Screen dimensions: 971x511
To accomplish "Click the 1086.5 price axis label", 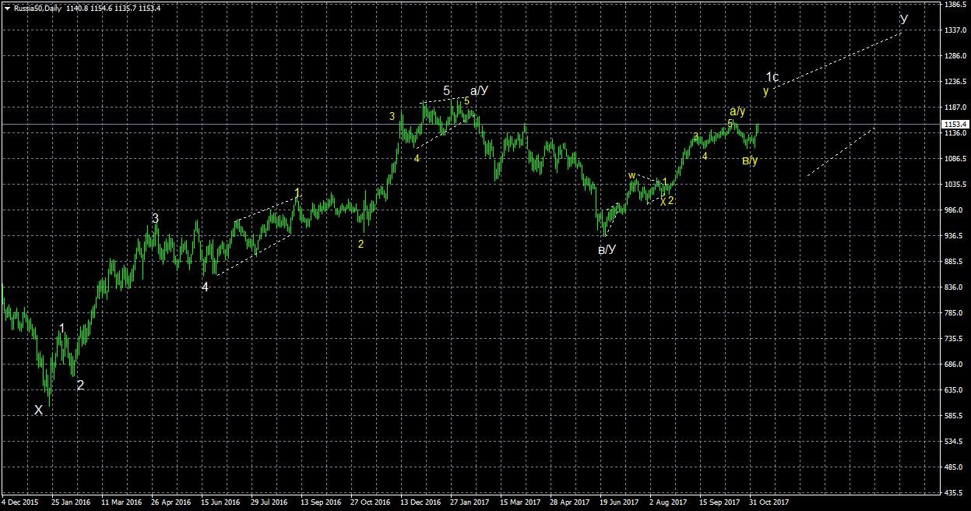I will click(955, 159).
